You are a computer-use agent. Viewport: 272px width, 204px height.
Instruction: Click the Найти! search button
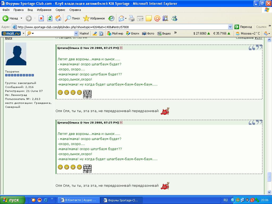[x=84, y=33]
